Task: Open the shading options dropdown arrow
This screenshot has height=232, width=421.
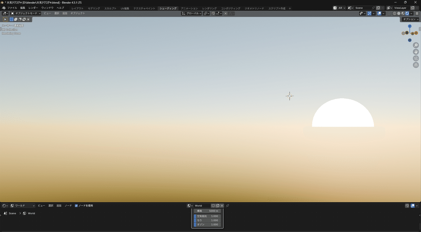Action: point(411,13)
